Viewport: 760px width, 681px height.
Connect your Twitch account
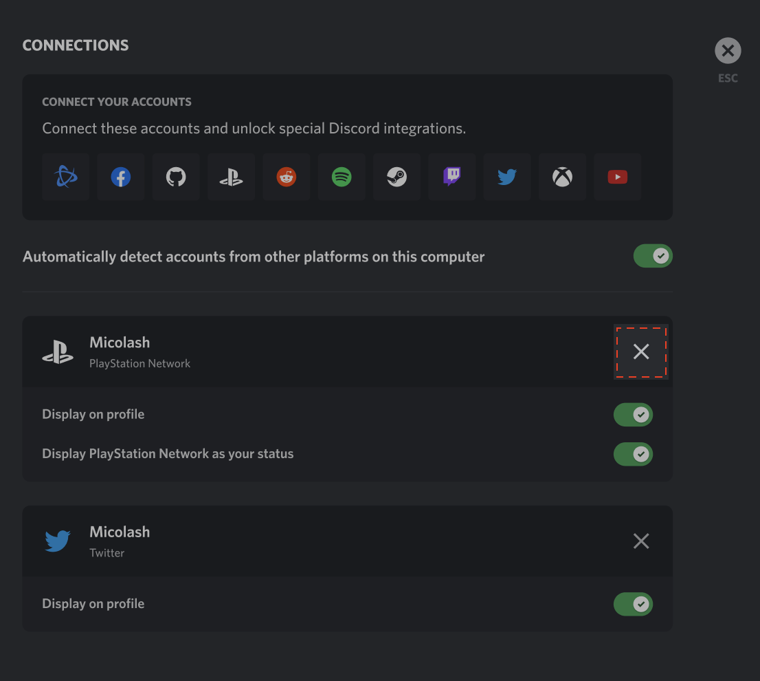click(451, 177)
